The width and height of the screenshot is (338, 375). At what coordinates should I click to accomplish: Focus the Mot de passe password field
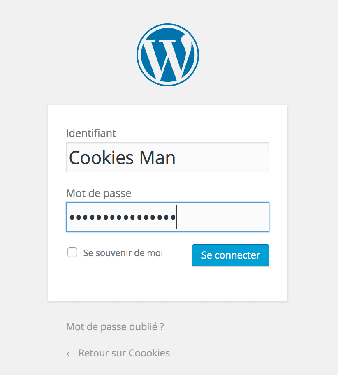pos(168,217)
